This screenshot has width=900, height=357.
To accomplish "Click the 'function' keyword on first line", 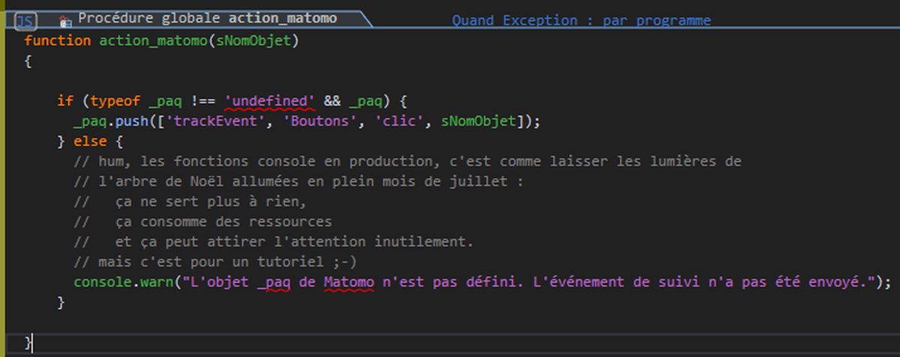I will click(x=57, y=40).
